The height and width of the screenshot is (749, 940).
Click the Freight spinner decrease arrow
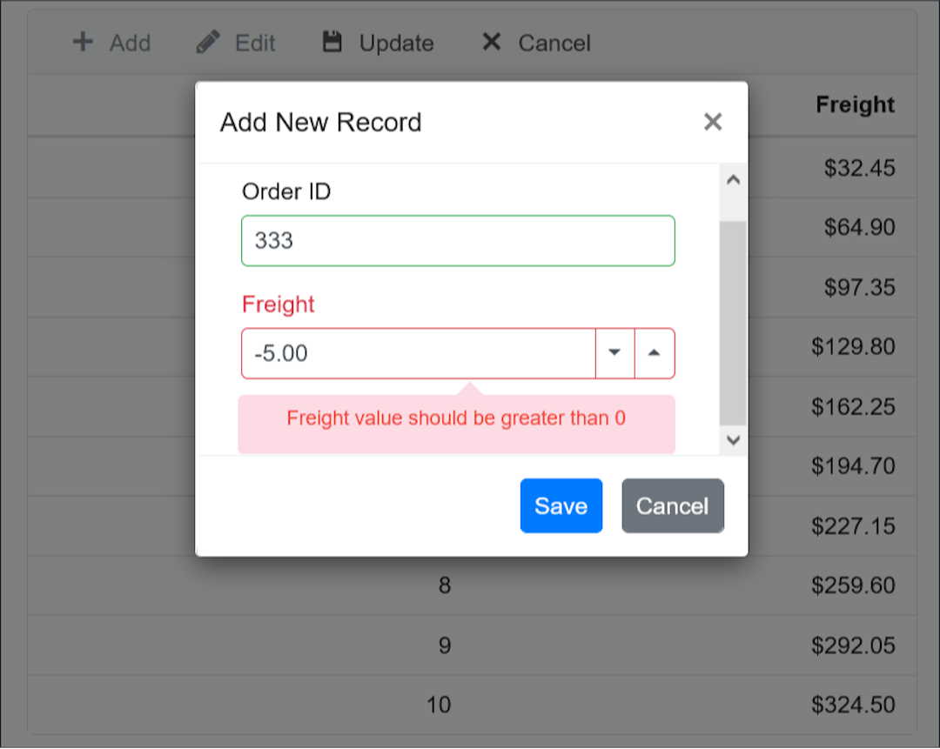615,353
